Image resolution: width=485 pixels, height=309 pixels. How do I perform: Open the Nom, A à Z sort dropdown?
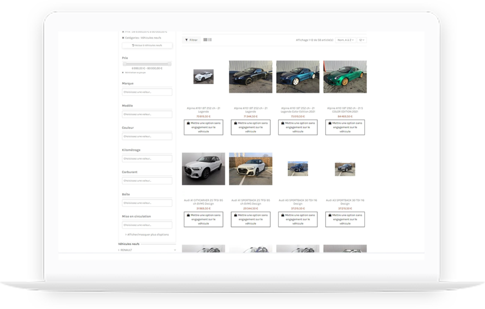pyautogui.click(x=345, y=40)
